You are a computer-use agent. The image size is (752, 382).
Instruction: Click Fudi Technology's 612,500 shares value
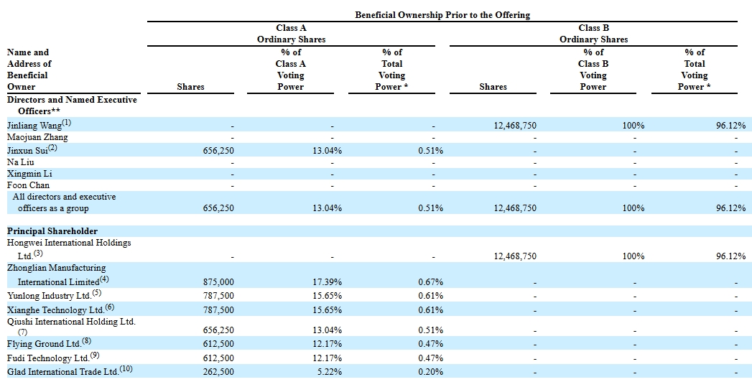tap(218, 358)
